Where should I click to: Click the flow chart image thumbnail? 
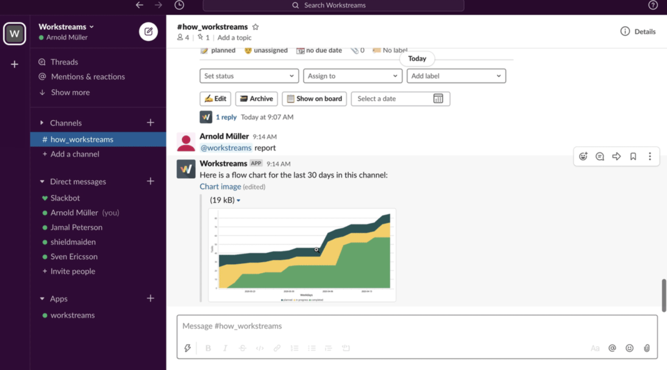(x=302, y=254)
